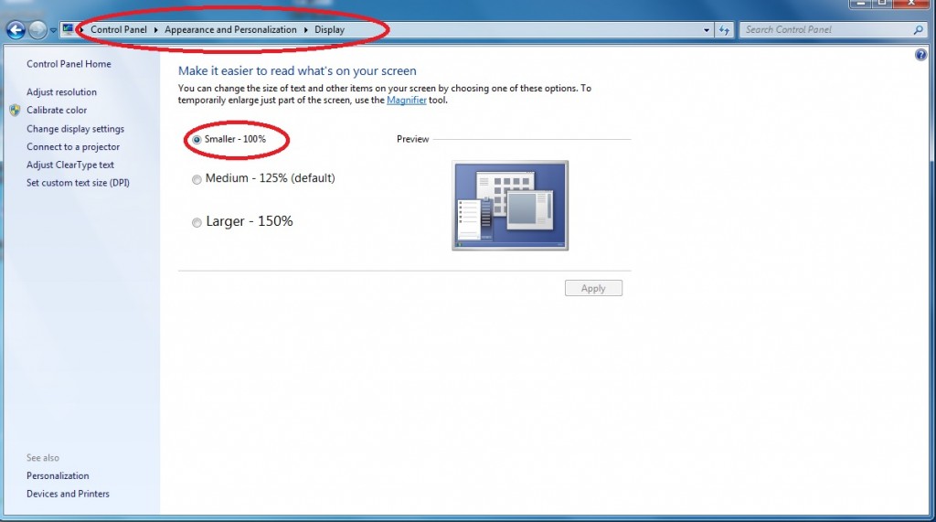
Task: Open the Help question mark icon
Action: (920, 55)
